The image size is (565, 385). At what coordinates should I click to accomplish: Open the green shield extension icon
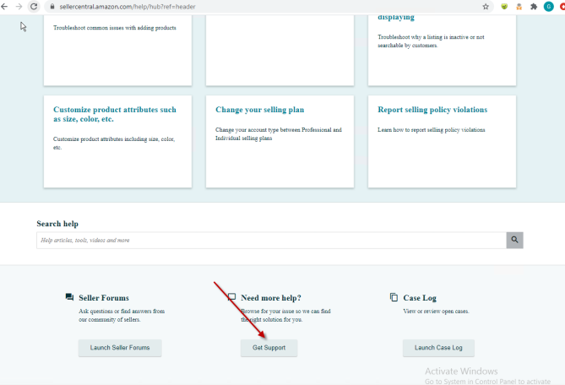point(504,7)
